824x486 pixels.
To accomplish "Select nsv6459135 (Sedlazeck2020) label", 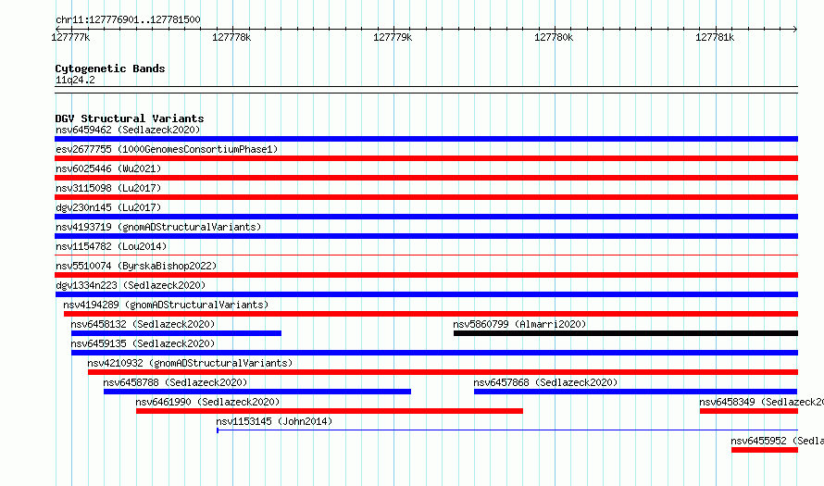I will point(143,343).
